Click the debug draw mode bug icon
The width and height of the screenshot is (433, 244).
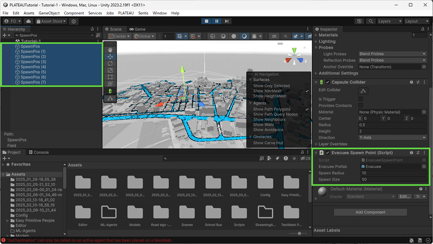254,36
